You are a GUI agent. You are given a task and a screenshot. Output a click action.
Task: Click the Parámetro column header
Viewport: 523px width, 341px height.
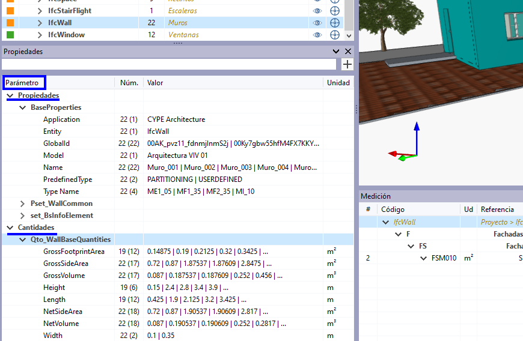(x=24, y=83)
